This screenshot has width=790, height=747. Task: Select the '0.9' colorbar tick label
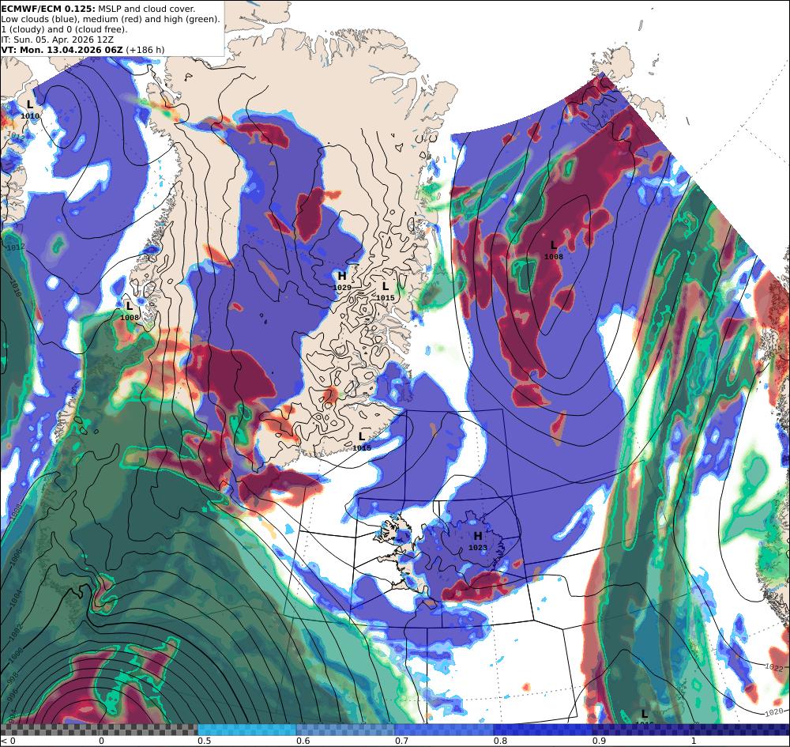[599, 741]
